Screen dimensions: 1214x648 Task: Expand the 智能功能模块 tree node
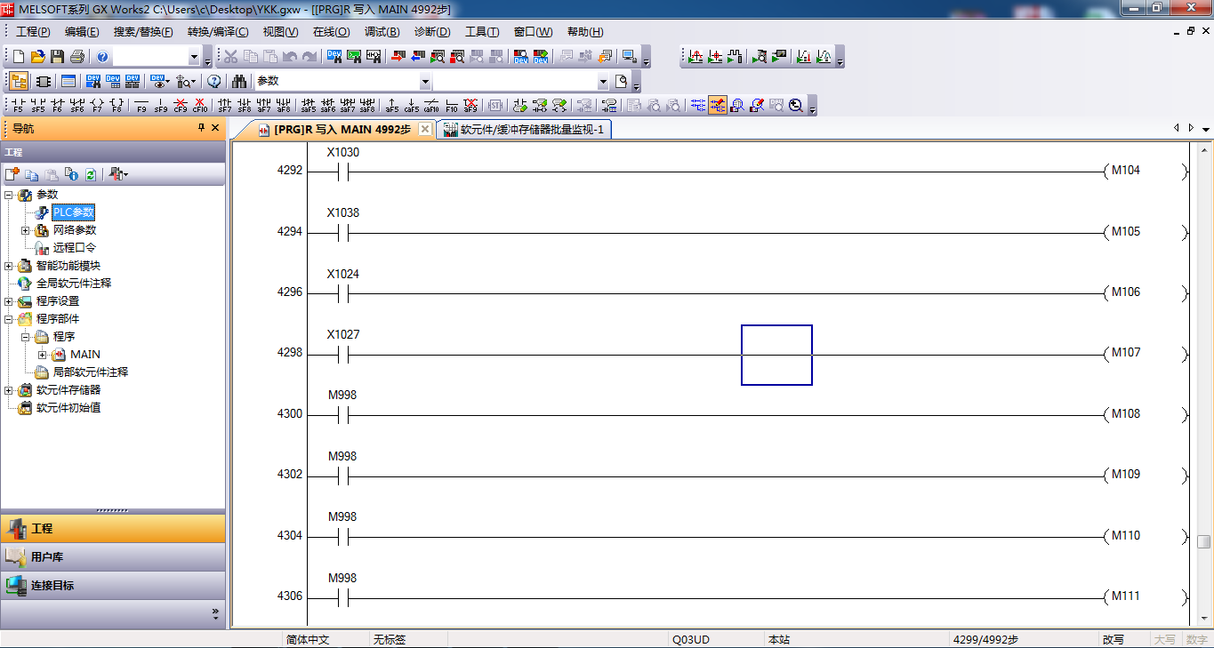coord(9,266)
